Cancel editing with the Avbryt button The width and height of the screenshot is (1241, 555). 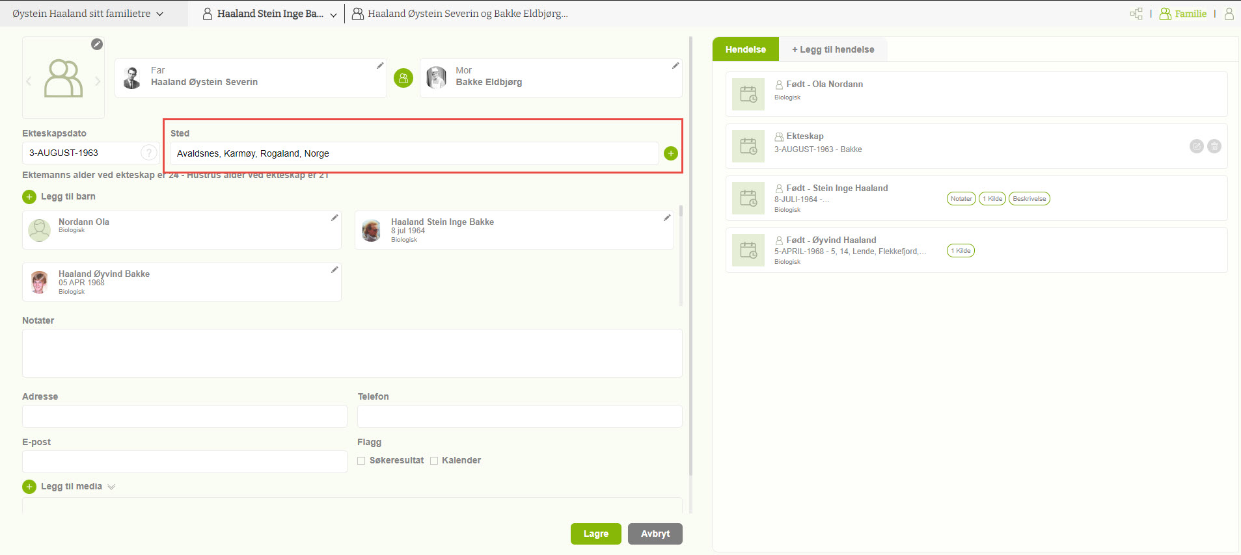655,534
